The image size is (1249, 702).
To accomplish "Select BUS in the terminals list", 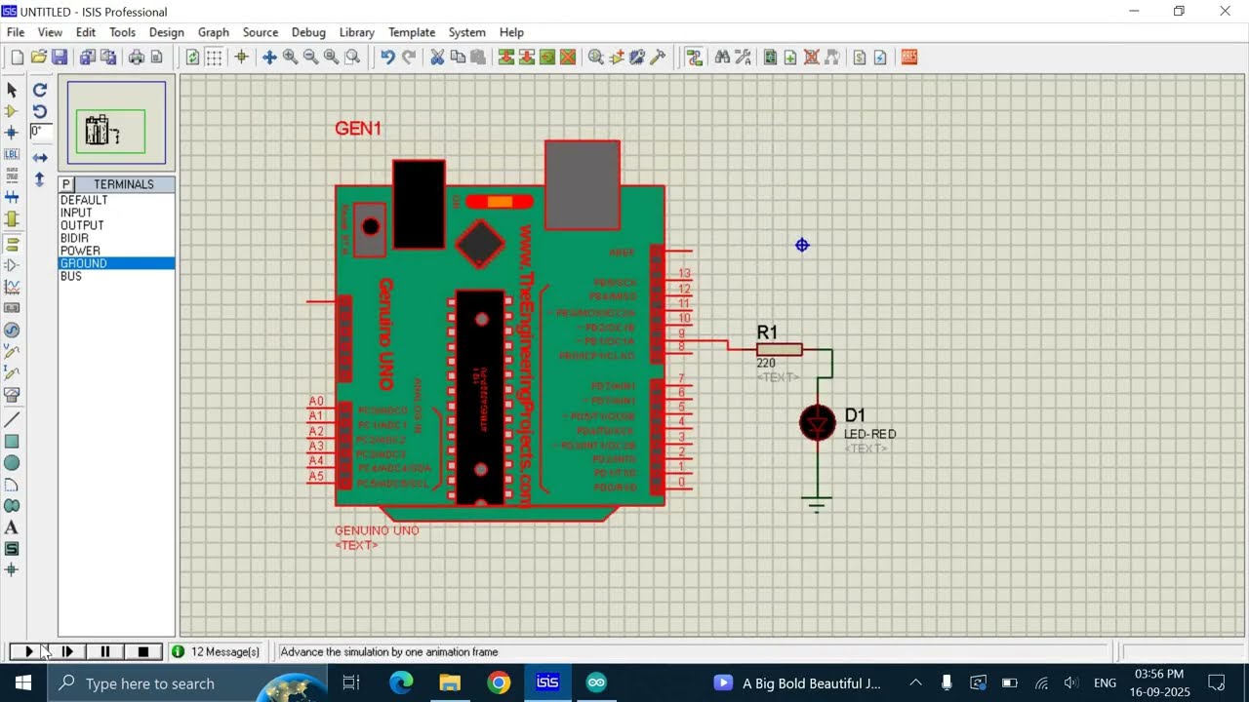I will 117,276.
